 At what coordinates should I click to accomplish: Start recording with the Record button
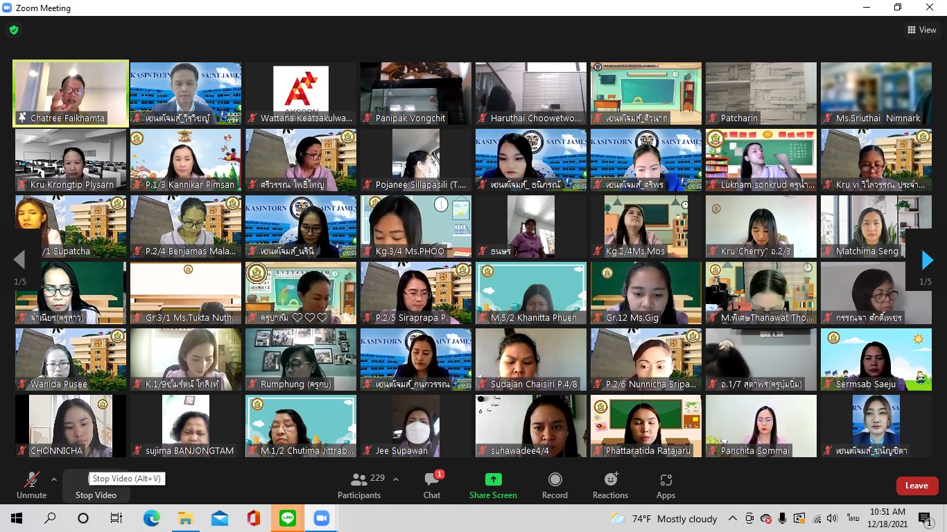[555, 484]
